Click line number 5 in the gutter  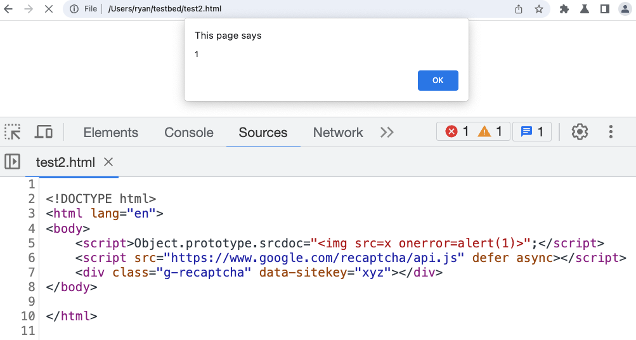tap(31, 243)
